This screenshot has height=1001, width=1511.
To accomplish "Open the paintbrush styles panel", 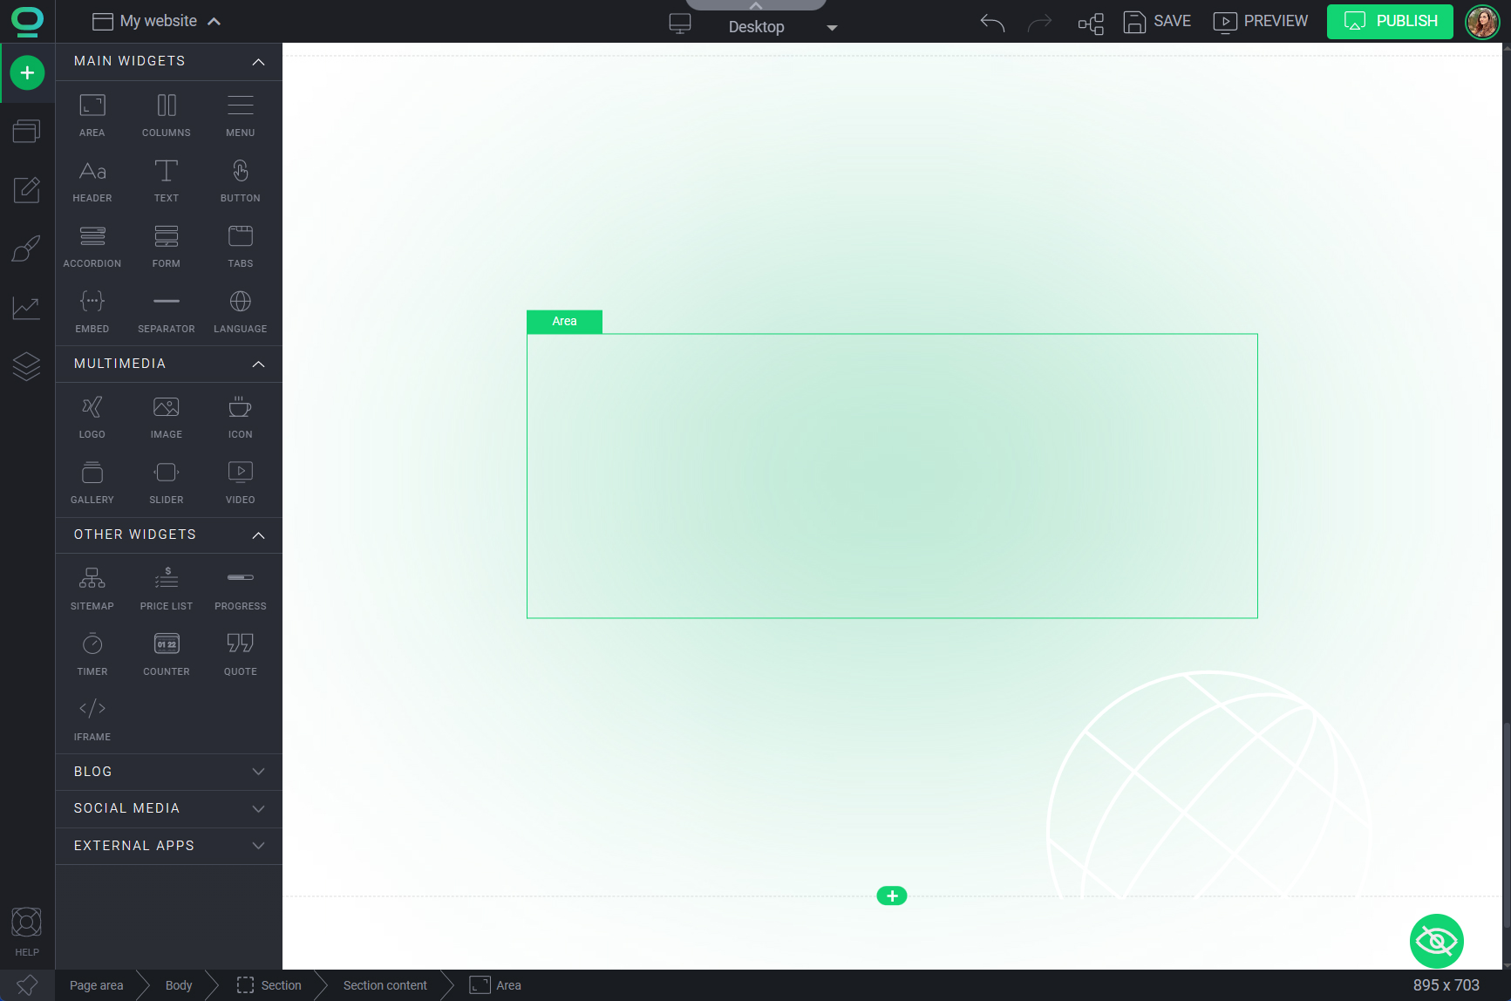I will pos(27,249).
